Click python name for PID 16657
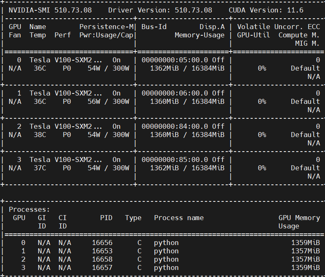 (166, 268)
